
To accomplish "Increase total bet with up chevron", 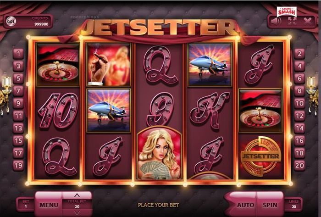I will [77, 195].
